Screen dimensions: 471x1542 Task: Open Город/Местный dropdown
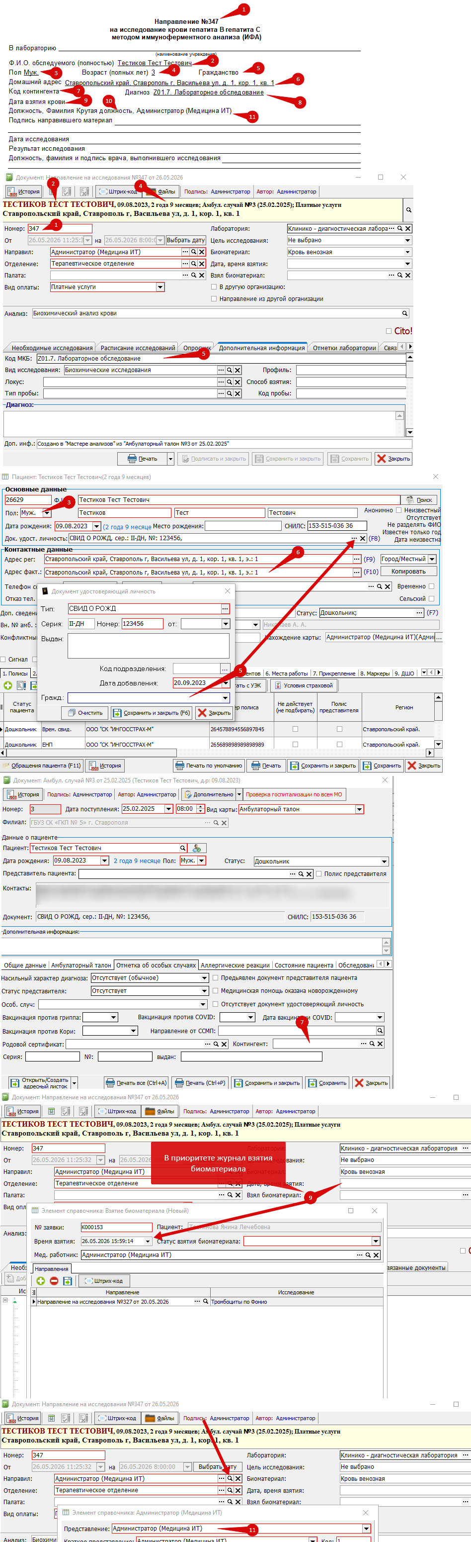[x=432, y=559]
